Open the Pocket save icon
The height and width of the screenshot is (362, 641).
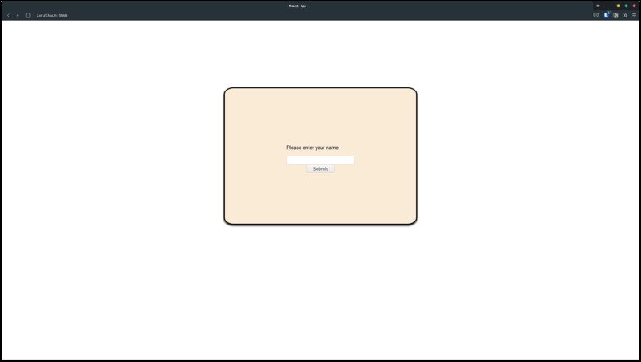(x=596, y=16)
